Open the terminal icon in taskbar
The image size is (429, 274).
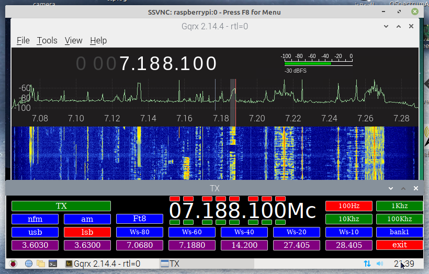(x=53, y=264)
